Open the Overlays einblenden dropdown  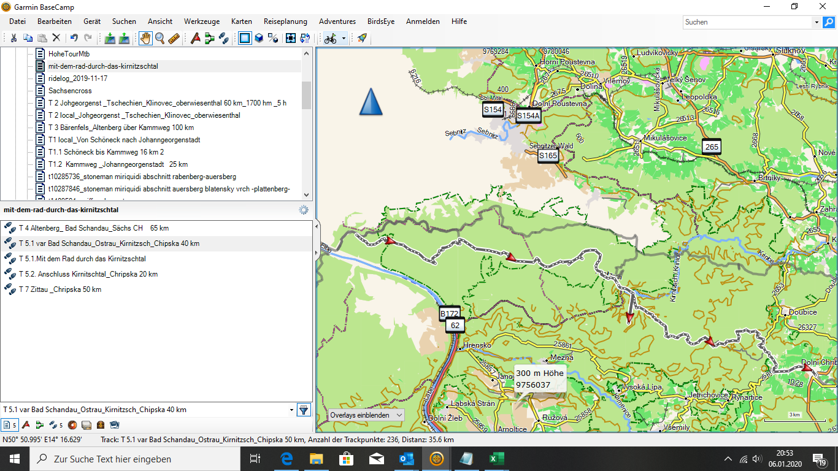click(367, 415)
